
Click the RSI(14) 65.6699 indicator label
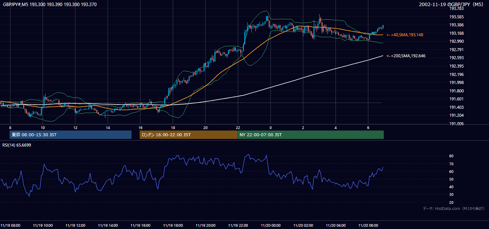point(17,145)
